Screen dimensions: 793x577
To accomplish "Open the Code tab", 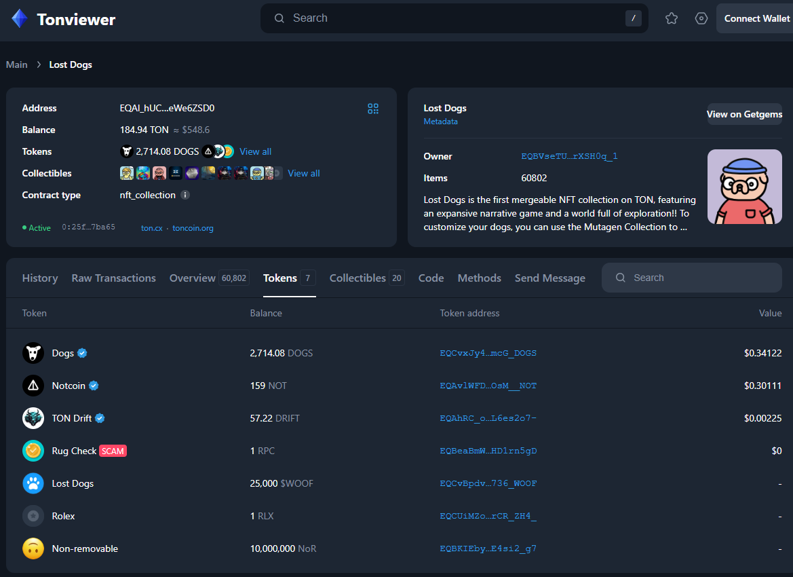I will pyautogui.click(x=431, y=278).
